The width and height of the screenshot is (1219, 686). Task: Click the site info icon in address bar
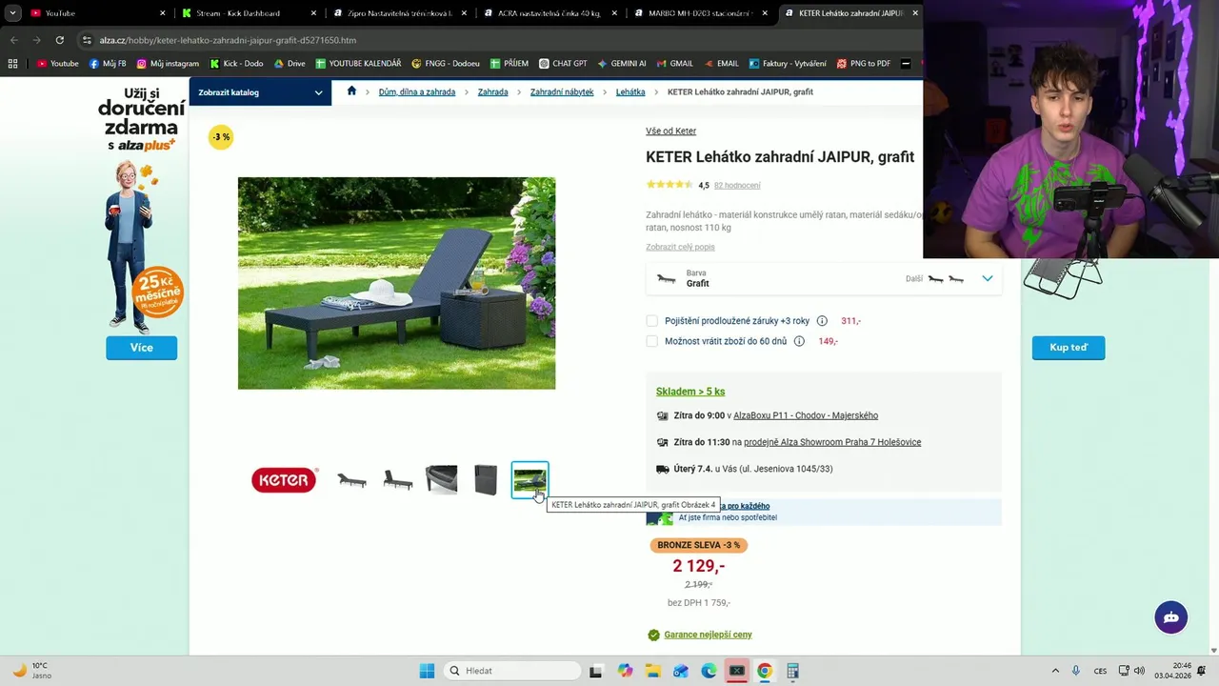tap(87, 40)
